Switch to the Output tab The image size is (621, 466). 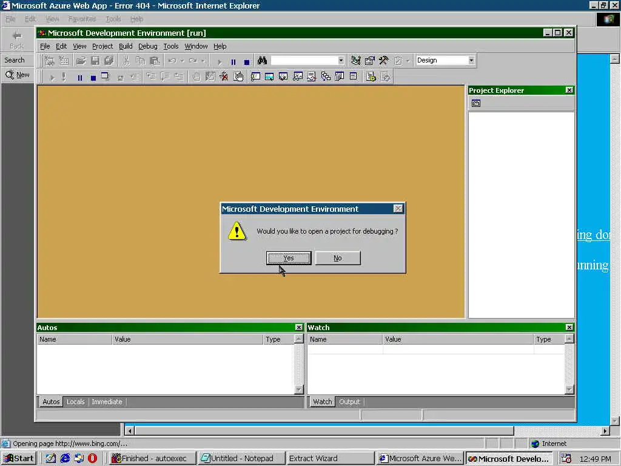[x=349, y=402]
